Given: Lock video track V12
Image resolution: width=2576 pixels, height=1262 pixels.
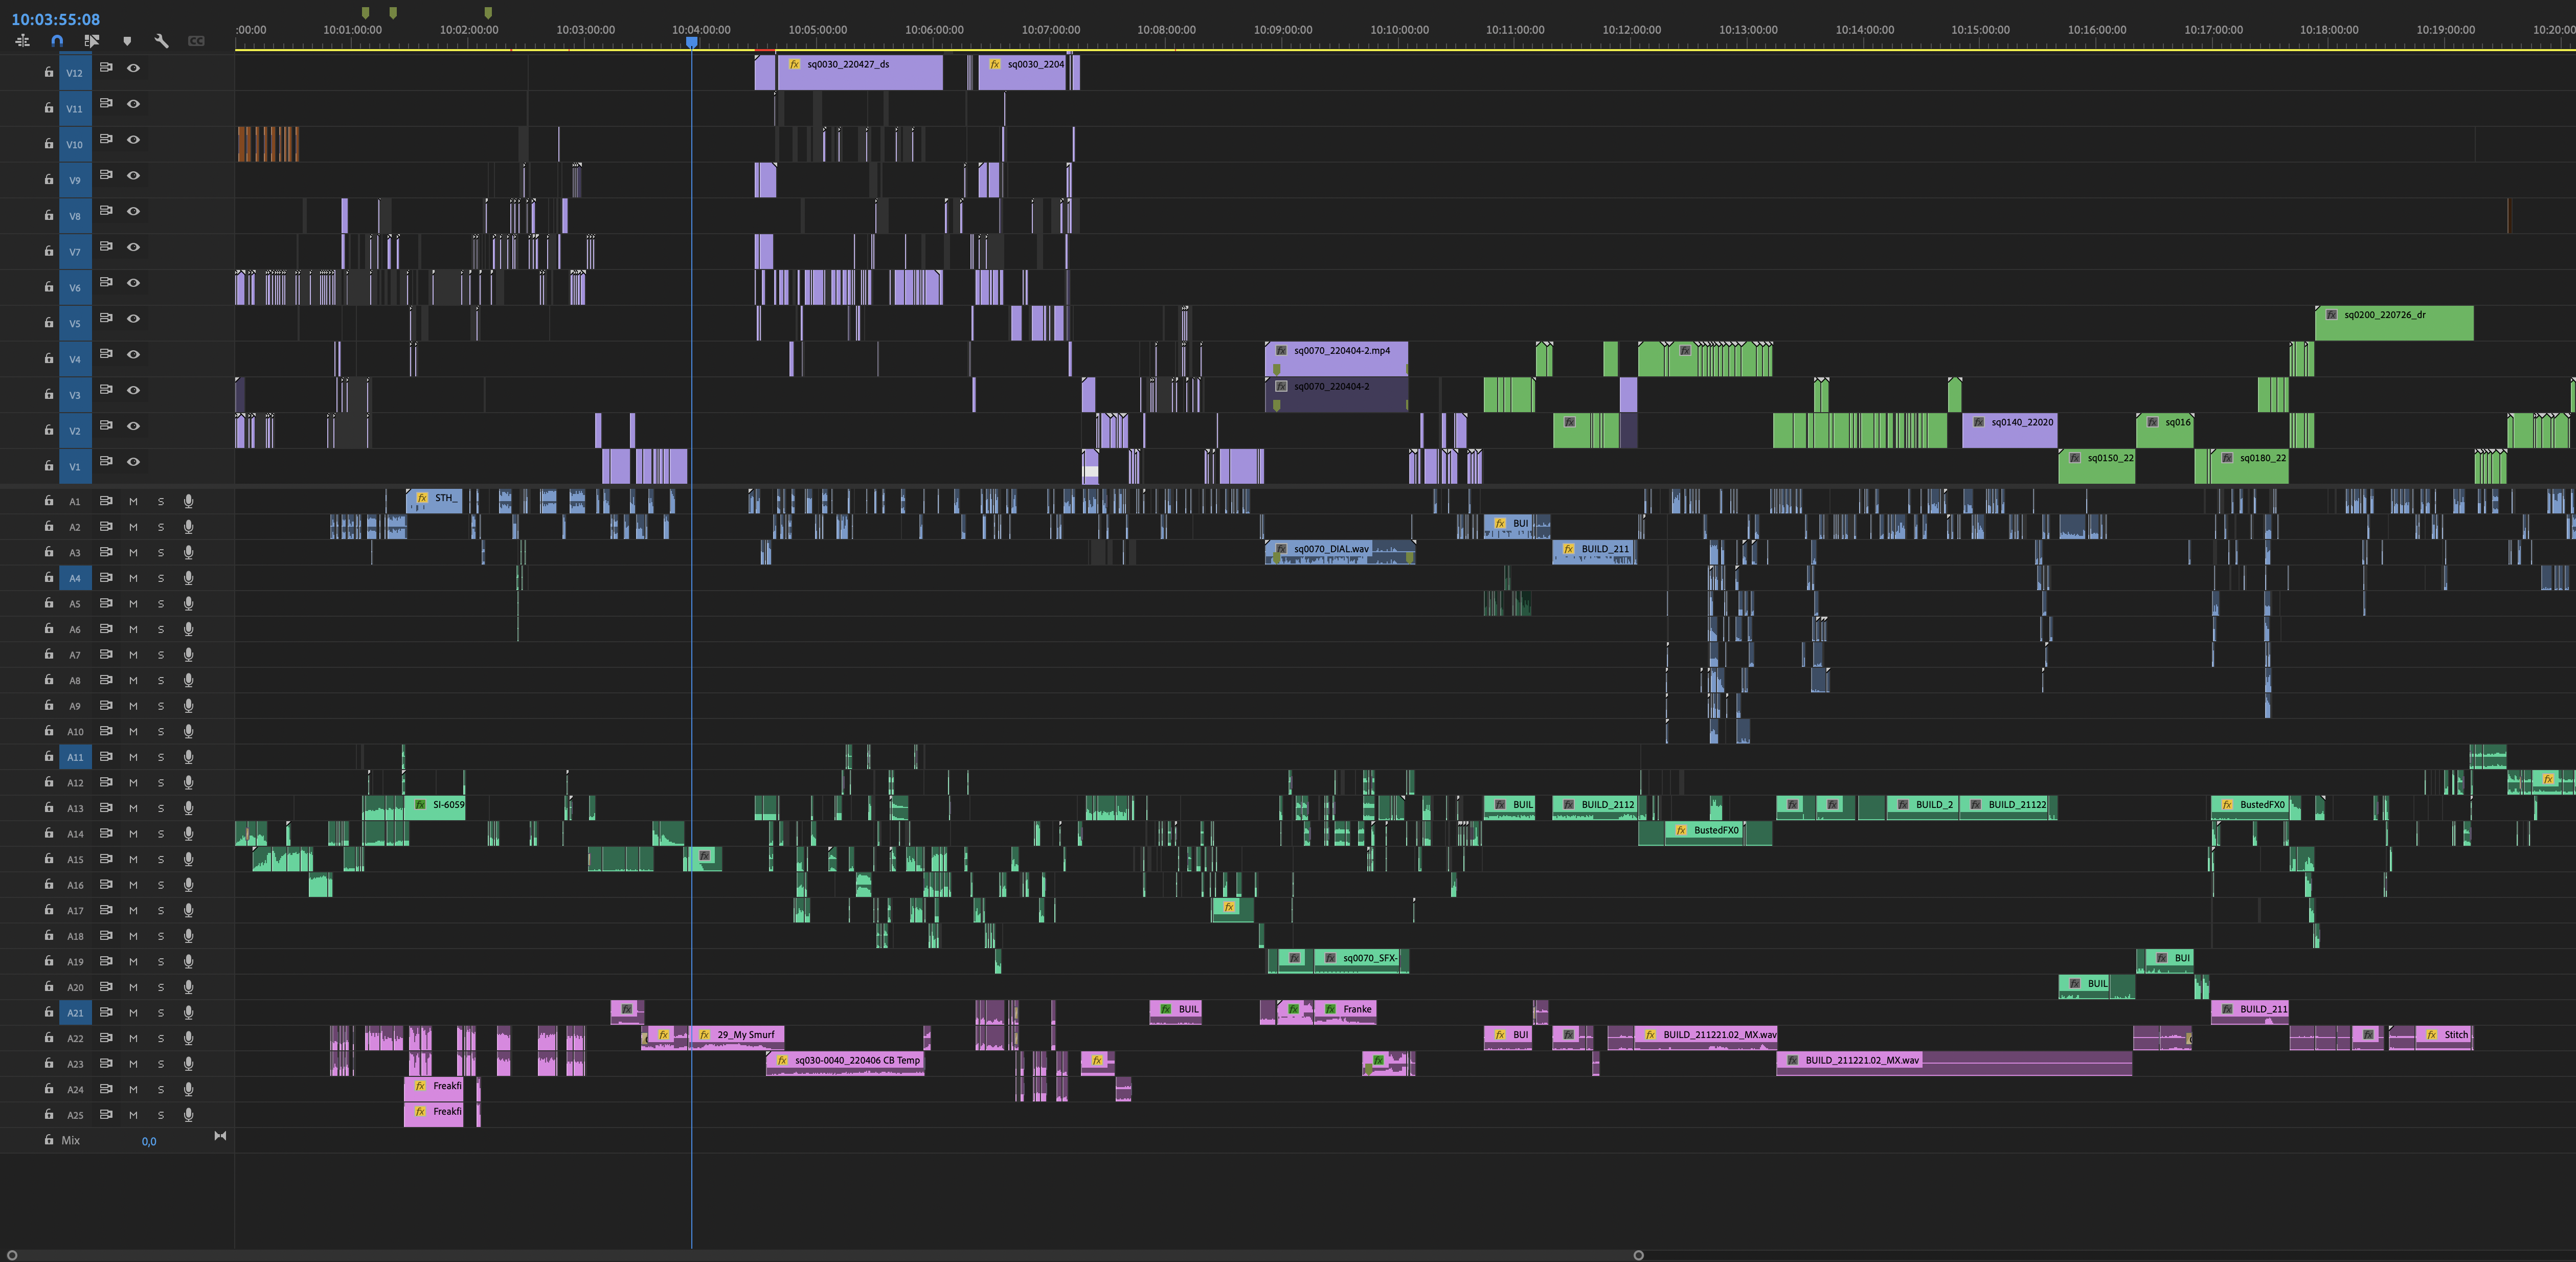Looking at the screenshot, I should (x=48, y=72).
